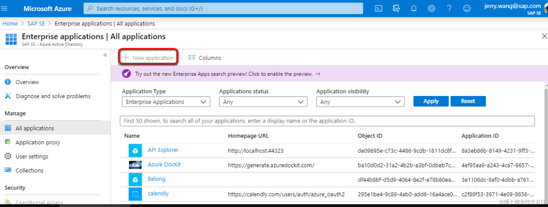Click the Azure DocKit app icon

135,165
